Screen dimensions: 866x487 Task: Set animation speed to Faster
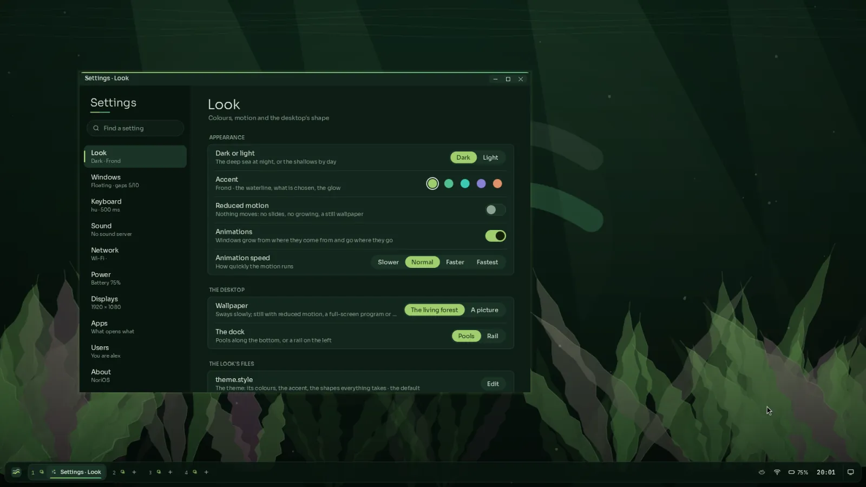click(455, 262)
